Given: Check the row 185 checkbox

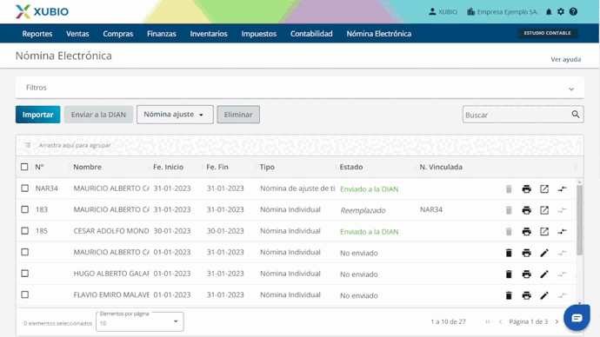Looking at the screenshot, I should (25, 231).
